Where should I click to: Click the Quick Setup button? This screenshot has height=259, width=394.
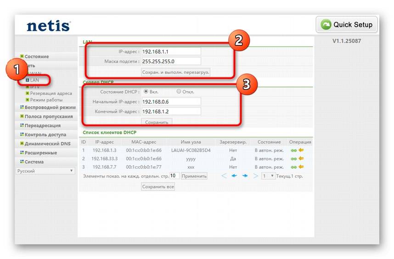tap(347, 25)
